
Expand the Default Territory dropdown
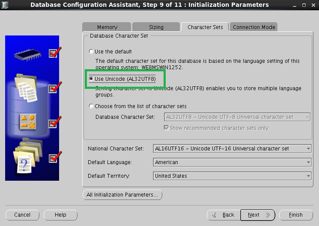(232, 176)
